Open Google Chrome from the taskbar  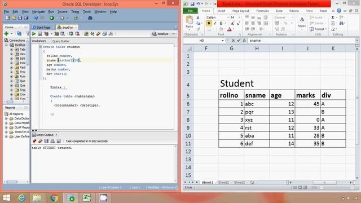54,198
